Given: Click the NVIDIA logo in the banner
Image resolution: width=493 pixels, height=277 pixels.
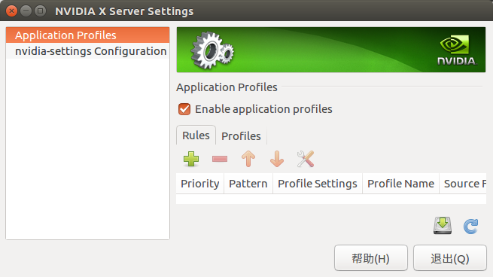Looking at the screenshot, I should pos(457,50).
